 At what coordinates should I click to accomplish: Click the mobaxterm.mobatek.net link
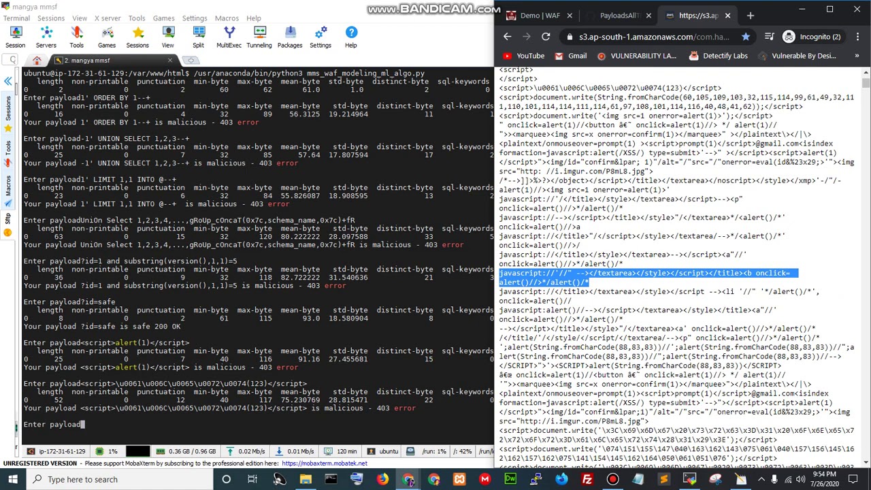tap(325, 463)
